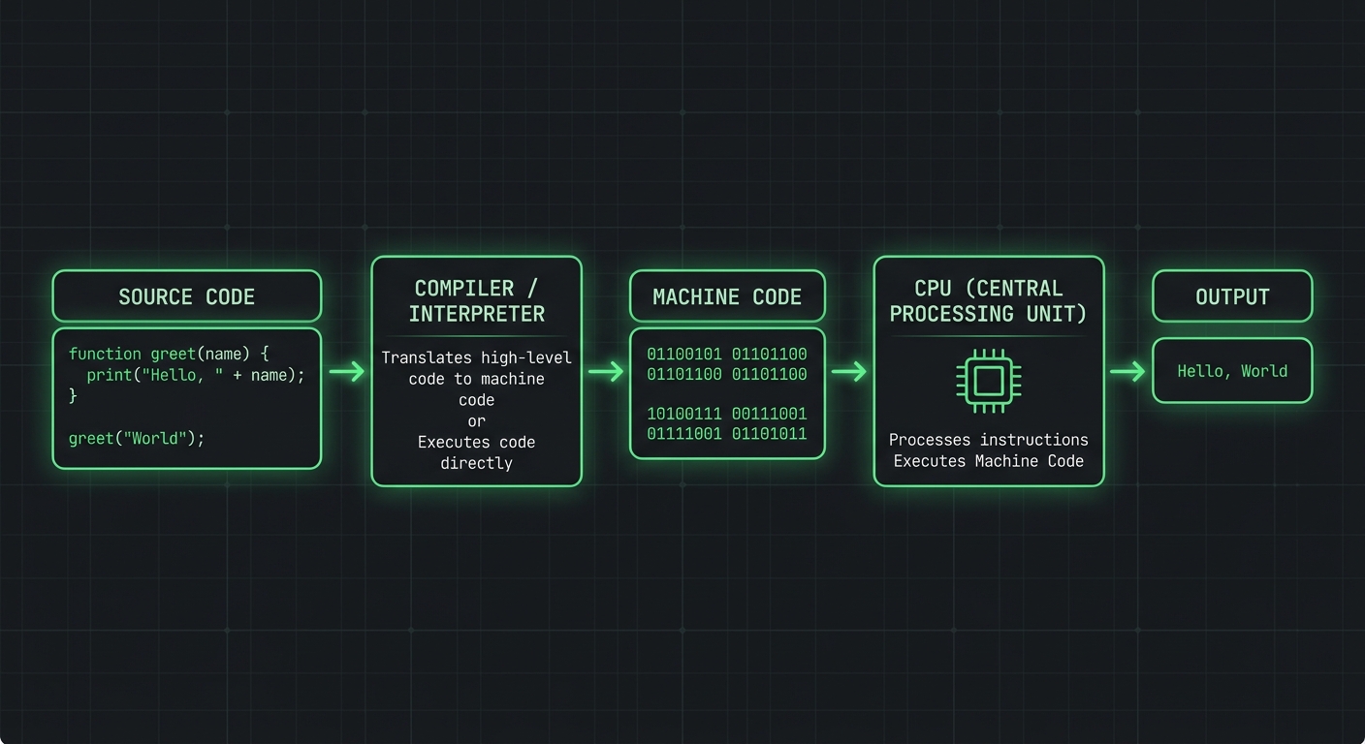Click binary row '01101100 01101100'

[x=727, y=374]
